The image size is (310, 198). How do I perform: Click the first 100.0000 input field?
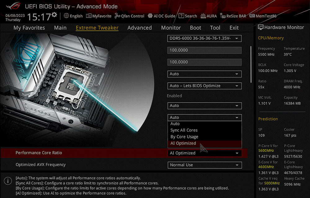coord(204,50)
